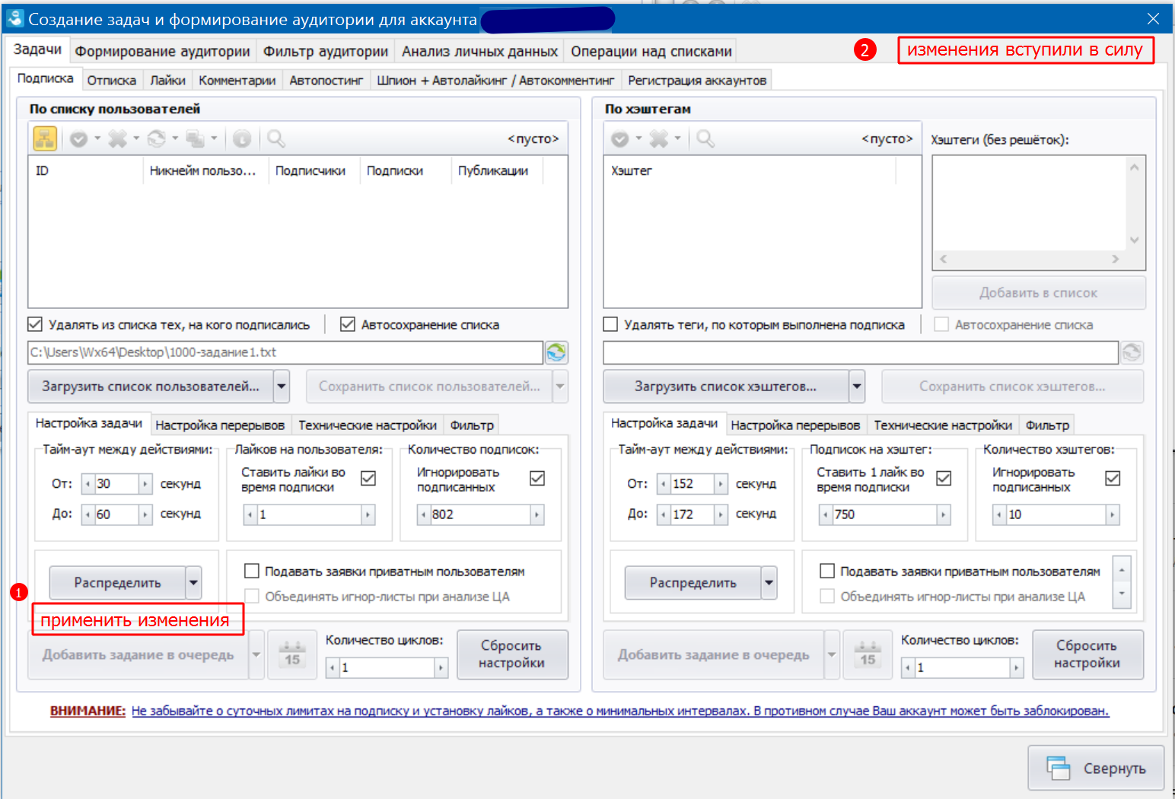This screenshot has height=799, width=1175.
Task: Open dropdown arrow of 'Распределить' in user list panel
Action: [193, 583]
